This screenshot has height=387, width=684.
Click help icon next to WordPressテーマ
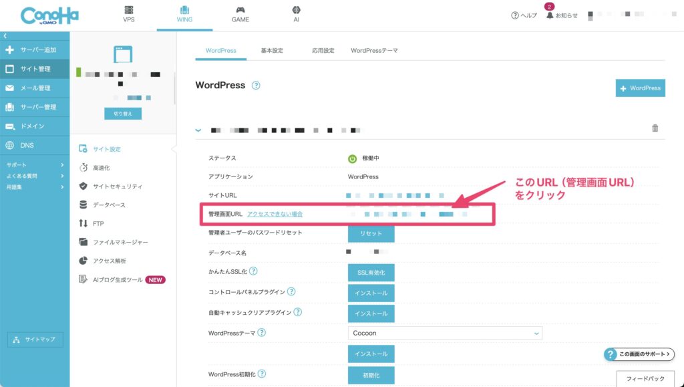(261, 332)
